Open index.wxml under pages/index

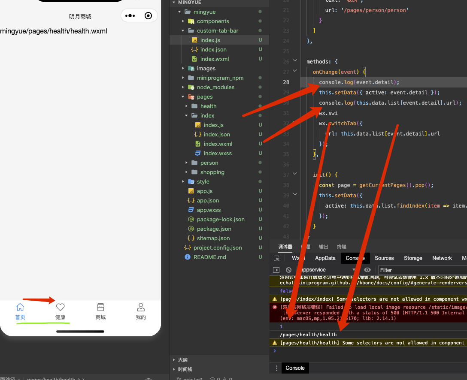pyautogui.click(x=218, y=144)
